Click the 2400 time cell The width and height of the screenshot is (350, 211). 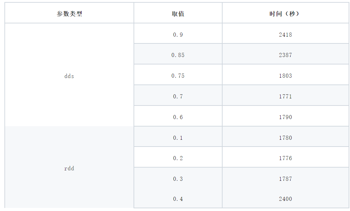(x=285, y=199)
